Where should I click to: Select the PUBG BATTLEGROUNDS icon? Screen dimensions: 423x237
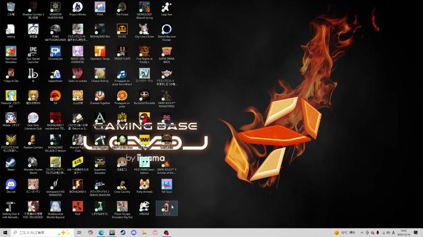point(55,29)
